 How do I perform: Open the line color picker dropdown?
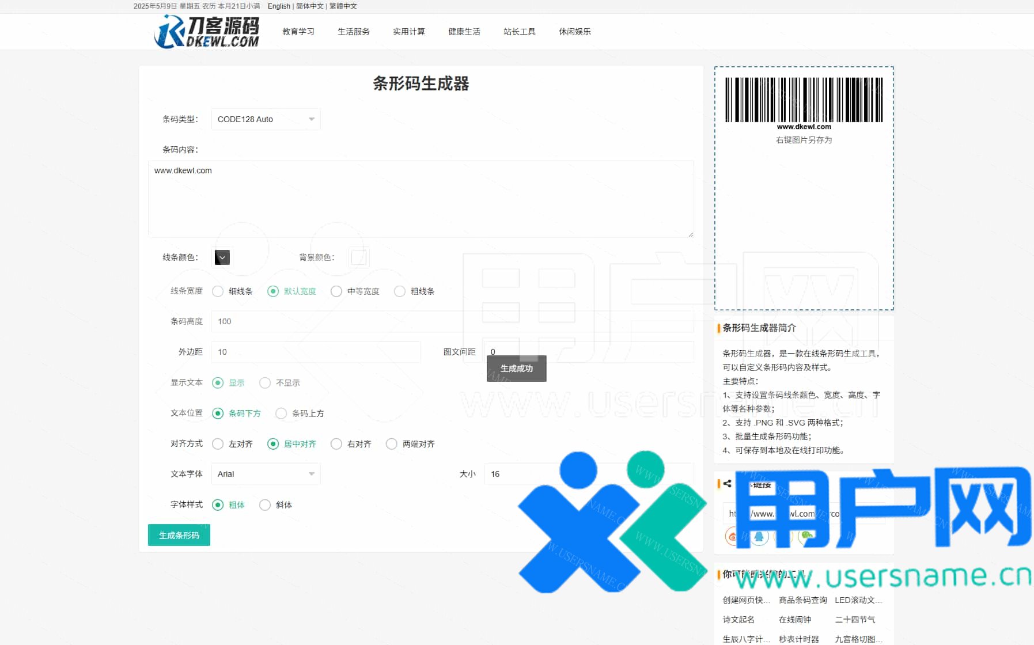tap(222, 257)
